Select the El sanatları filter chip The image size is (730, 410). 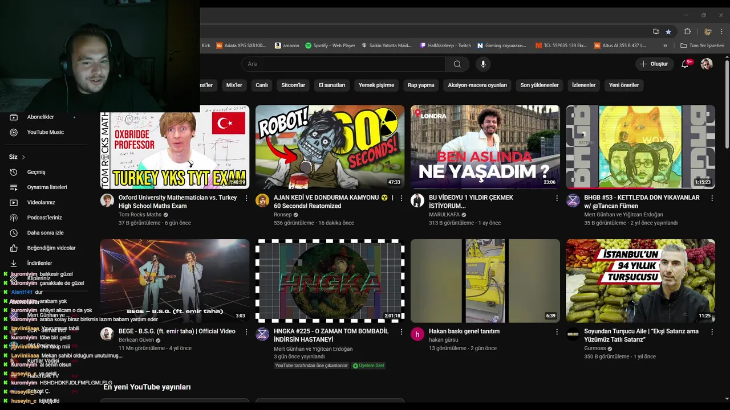pos(332,85)
